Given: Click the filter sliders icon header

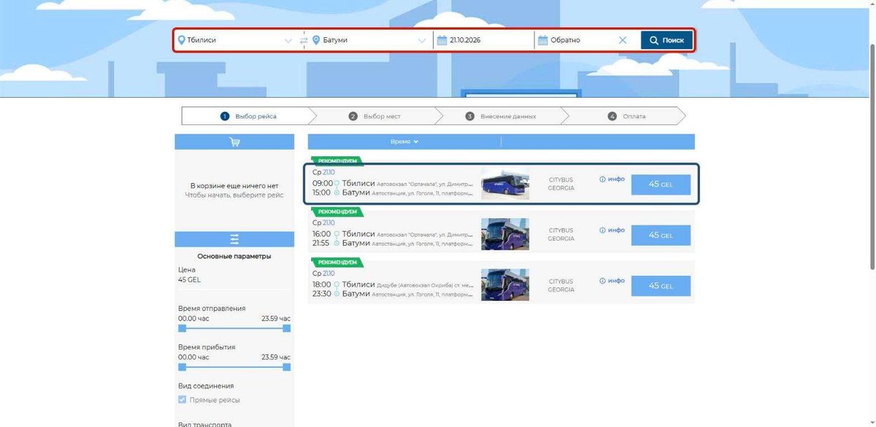Looking at the screenshot, I should tap(234, 239).
